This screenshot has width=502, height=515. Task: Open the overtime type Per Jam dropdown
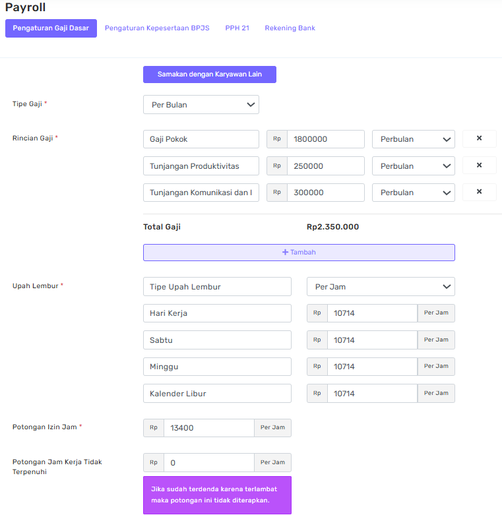(x=381, y=287)
